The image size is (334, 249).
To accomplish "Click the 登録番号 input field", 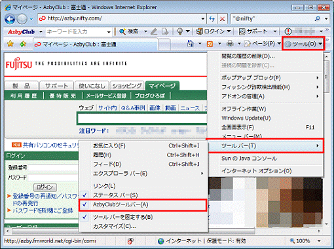I will (53, 168).
